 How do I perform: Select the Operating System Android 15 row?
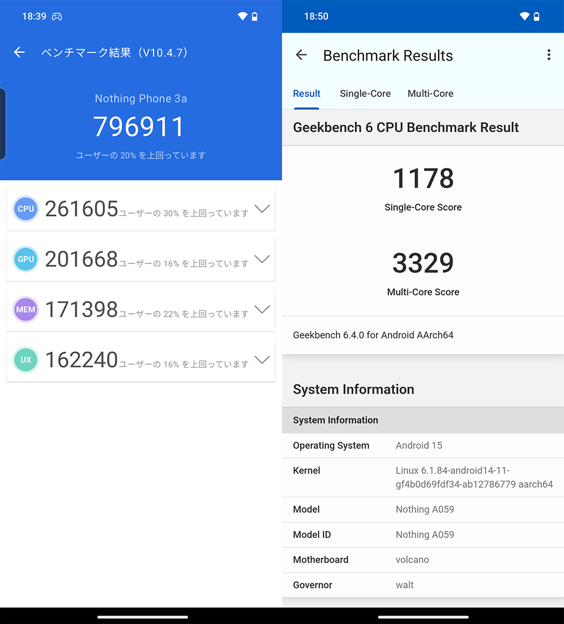coord(423,446)
